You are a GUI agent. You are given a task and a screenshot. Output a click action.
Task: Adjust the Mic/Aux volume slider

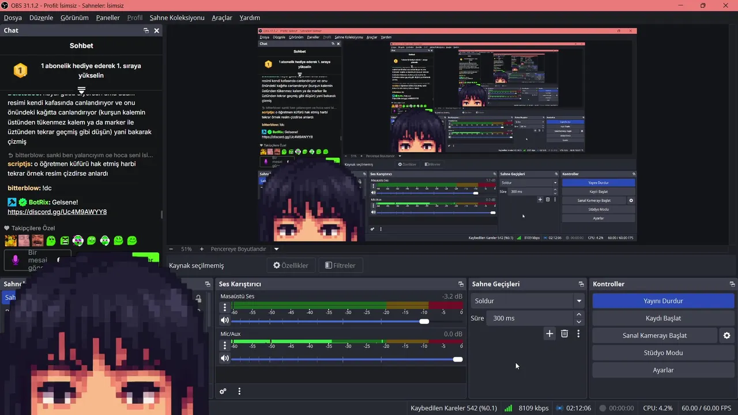347,359
